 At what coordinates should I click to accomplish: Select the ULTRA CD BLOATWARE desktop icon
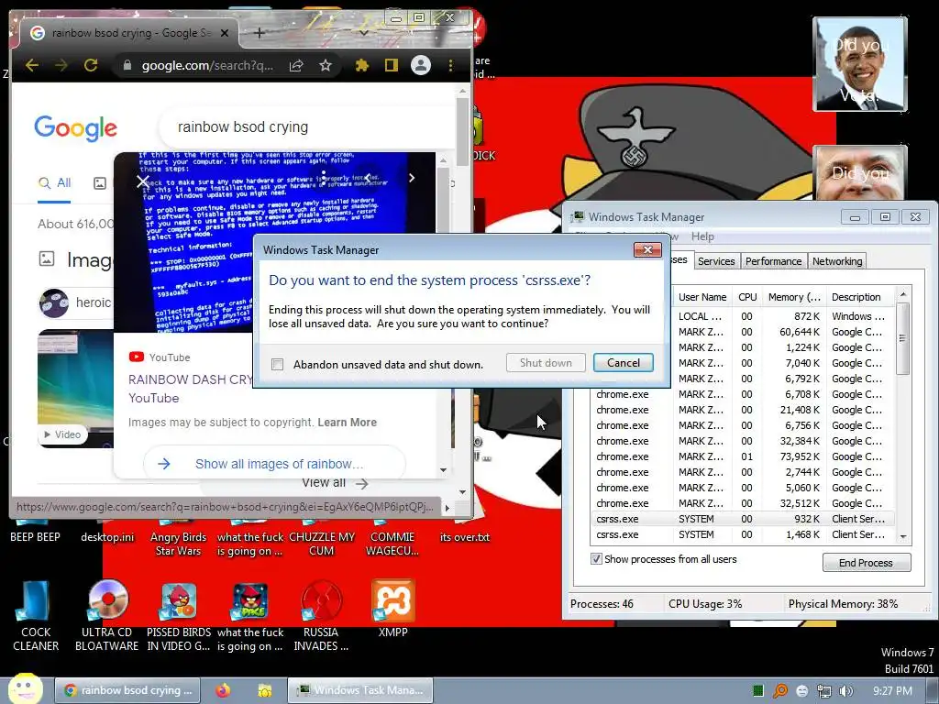click(x=106, y=615)
